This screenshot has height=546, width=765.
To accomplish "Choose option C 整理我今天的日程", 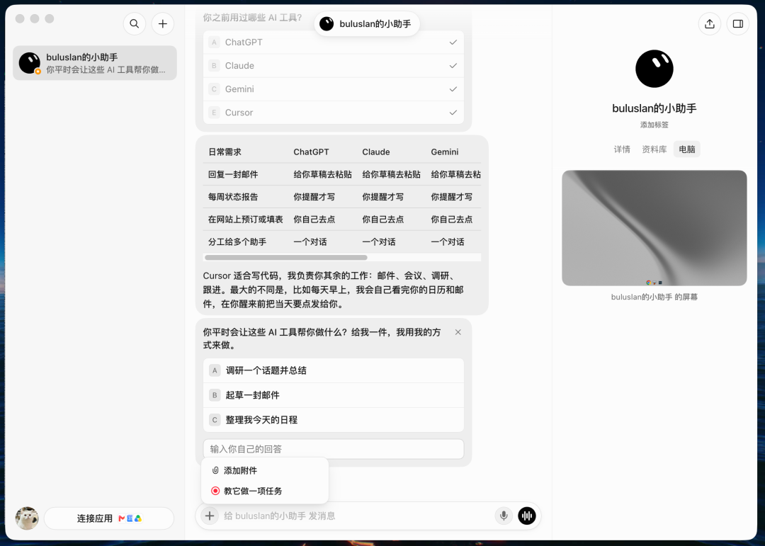I will pyautogui.click(x=333, y=420).
